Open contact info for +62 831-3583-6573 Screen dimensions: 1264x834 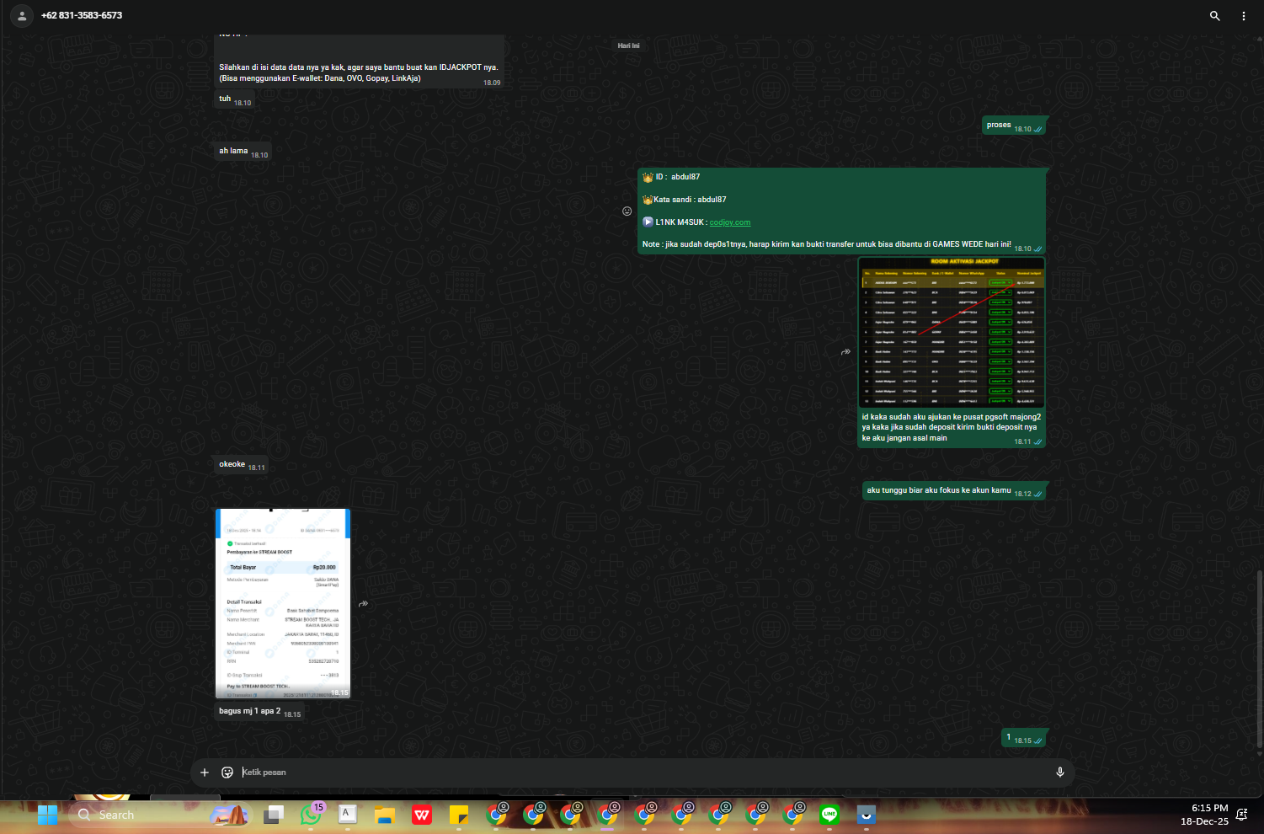(82, 16)
